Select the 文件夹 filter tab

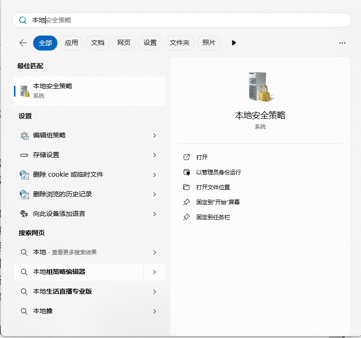coord(179,43)
